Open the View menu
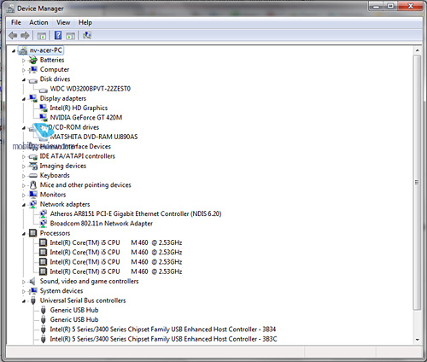 [x=63, y=22]
